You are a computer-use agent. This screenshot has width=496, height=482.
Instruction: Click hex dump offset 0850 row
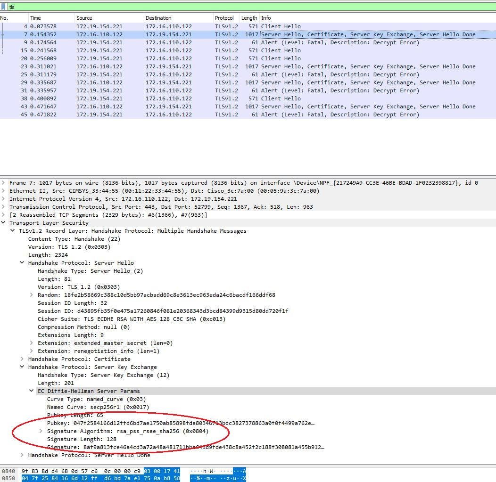pyautogui.click(x=8, y=478)
